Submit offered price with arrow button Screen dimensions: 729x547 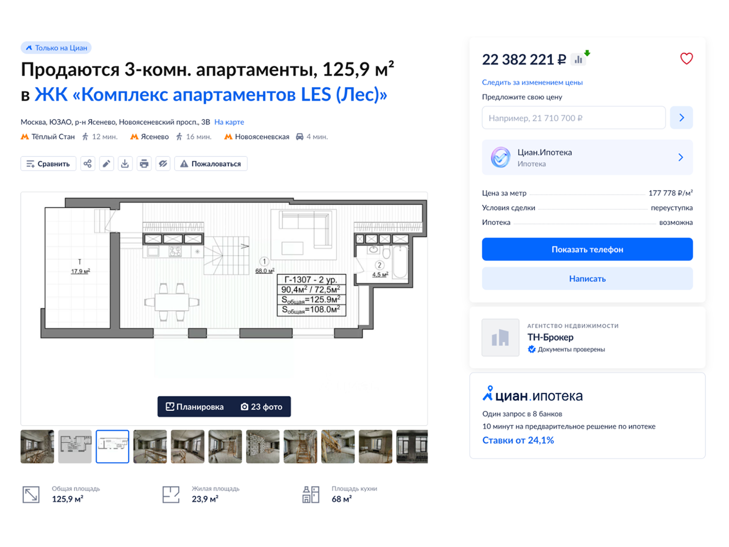coord(681,118)
